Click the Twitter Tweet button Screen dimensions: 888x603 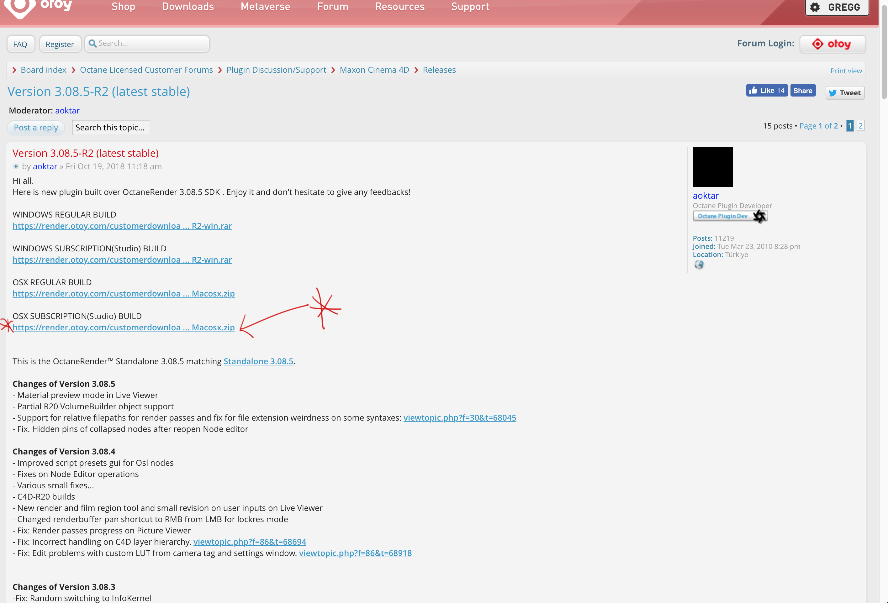(845, 93)
